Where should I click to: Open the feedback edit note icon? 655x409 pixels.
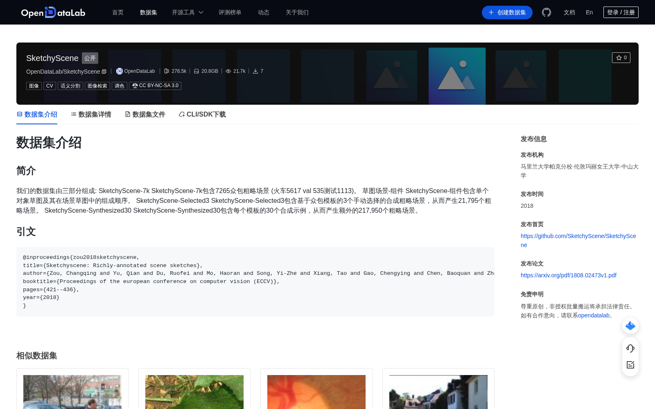click(630, 365)
